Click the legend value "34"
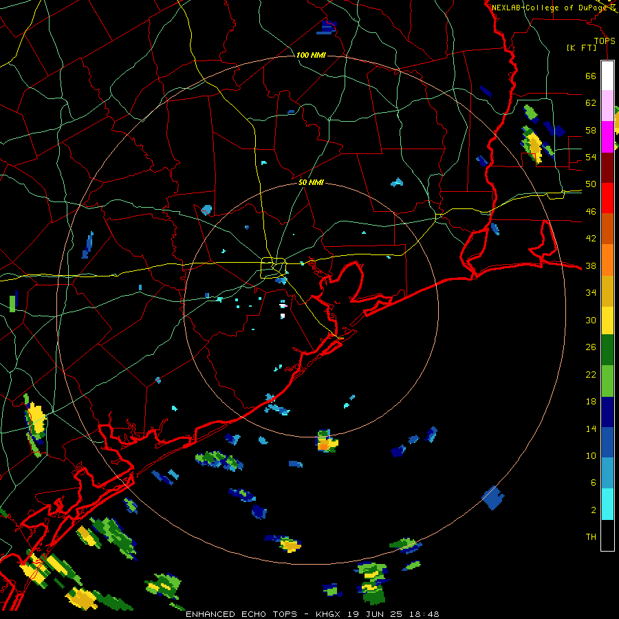 pos(591,293)
